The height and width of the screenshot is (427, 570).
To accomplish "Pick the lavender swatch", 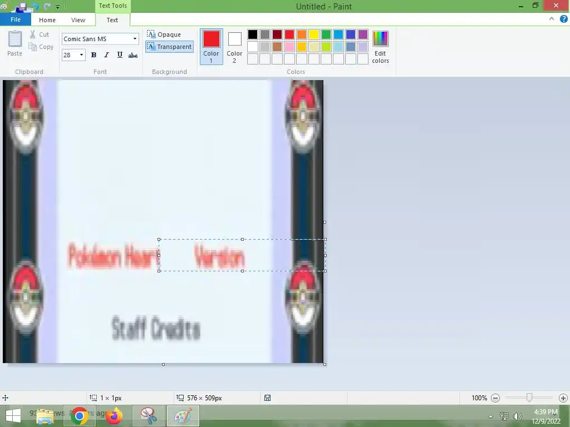I will 363,47.
